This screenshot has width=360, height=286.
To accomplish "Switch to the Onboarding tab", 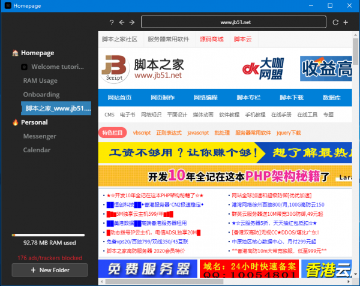I will [41, 95].
